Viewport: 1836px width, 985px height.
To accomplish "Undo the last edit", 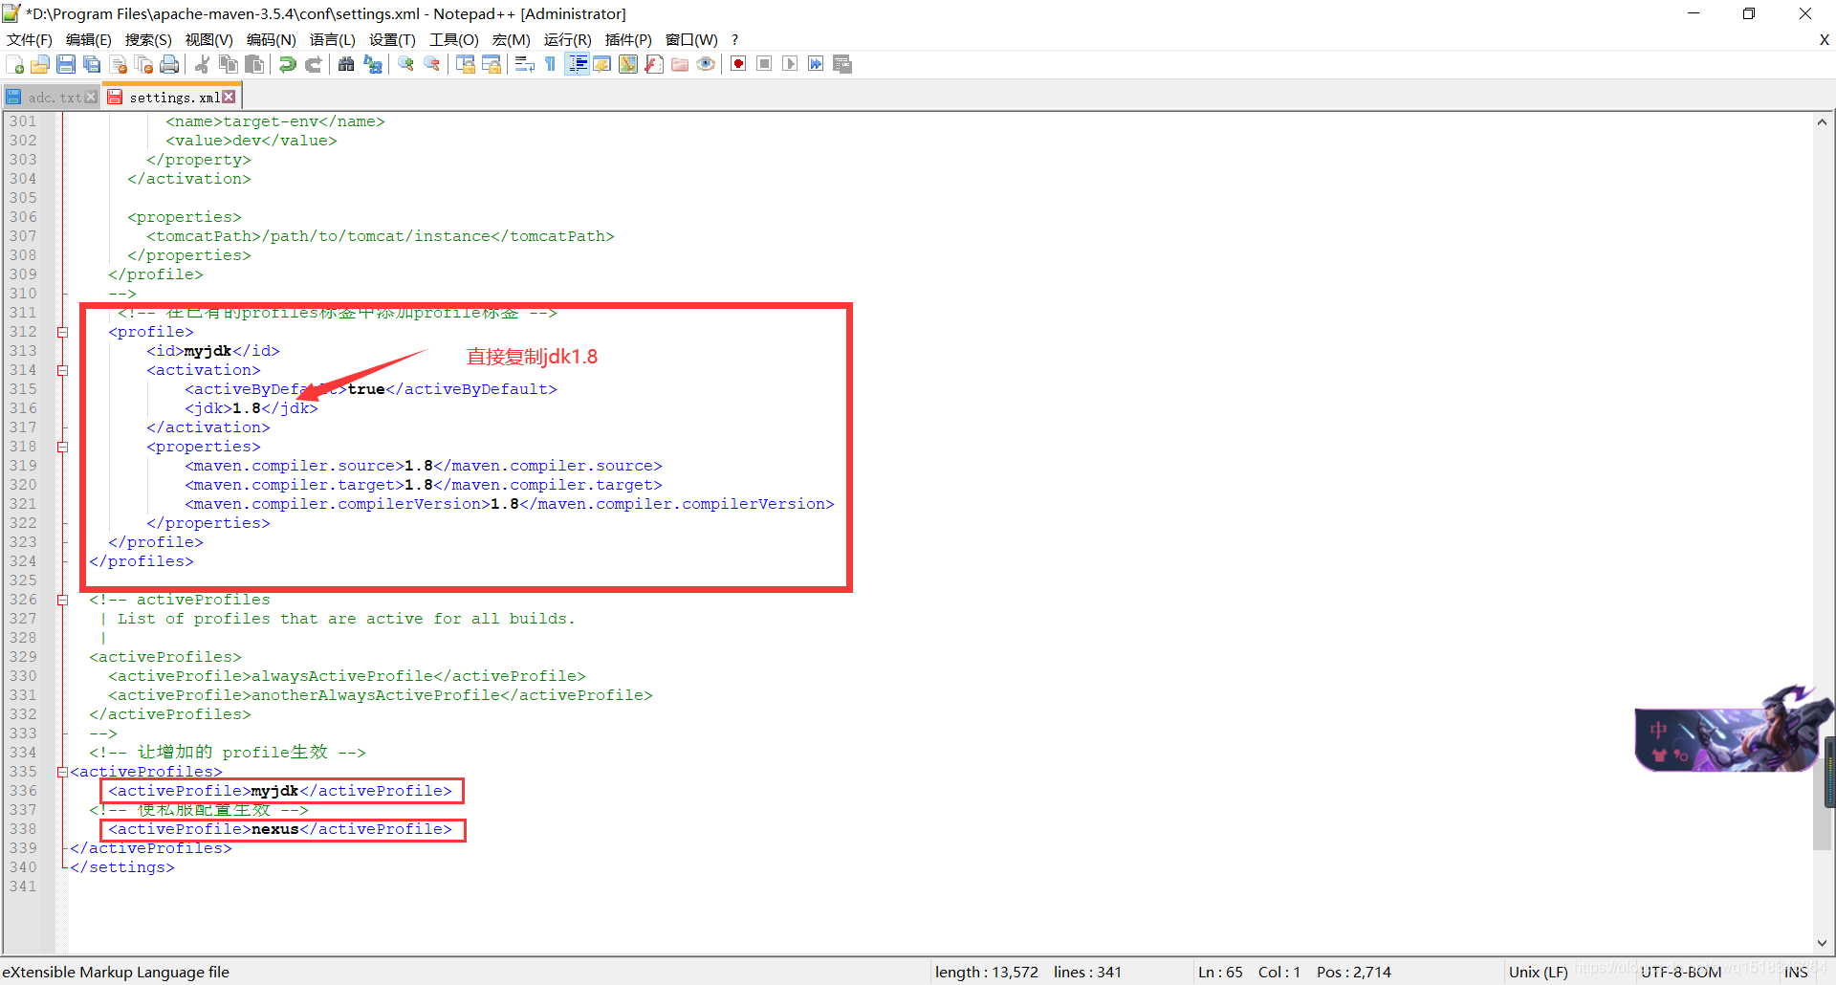I will pos(287,64).
